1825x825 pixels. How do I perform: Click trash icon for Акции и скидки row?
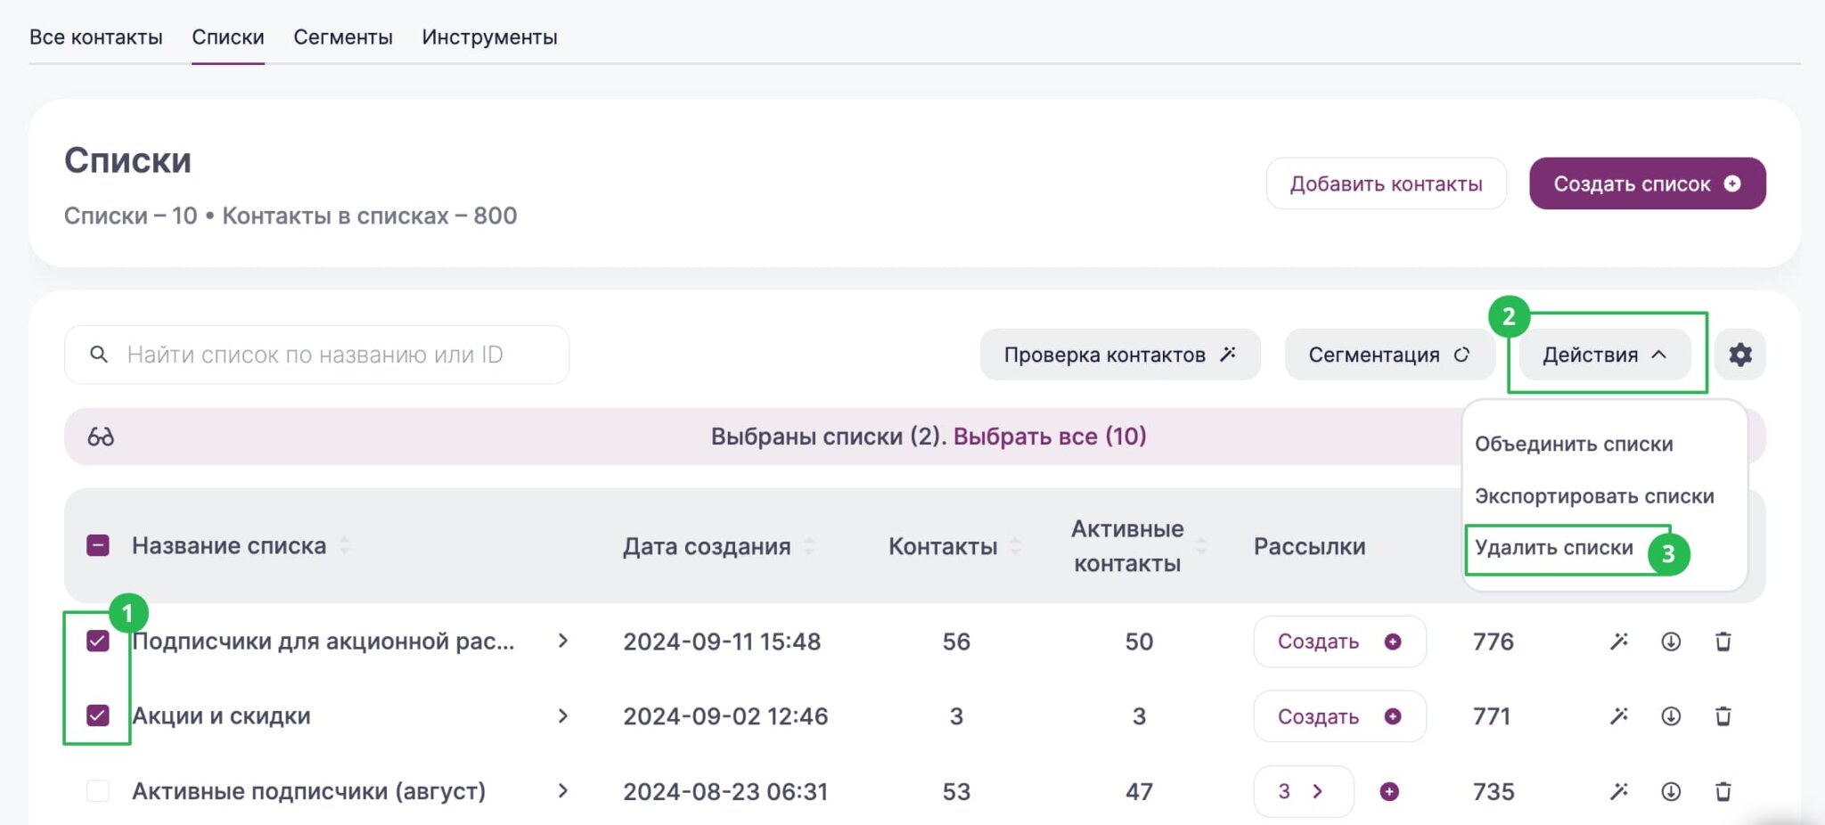click(1723, 716)
